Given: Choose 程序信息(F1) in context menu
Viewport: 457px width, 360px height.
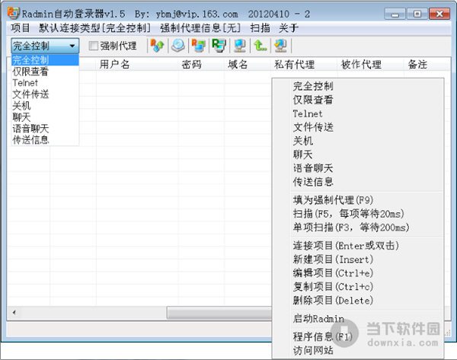Looking at the screenshot, I should coord(358,336).
